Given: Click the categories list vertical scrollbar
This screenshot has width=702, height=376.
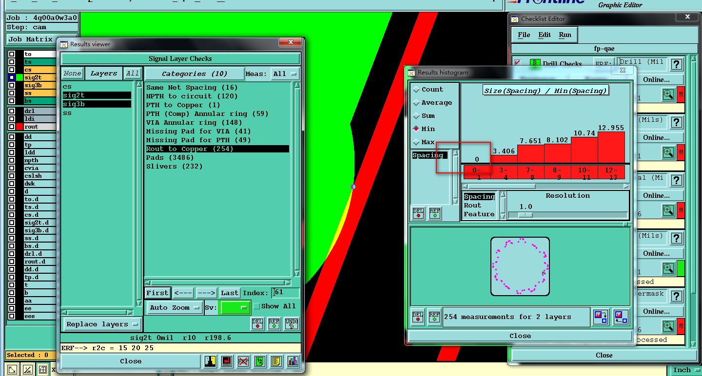Looking at the screenshot, I should pos(296,180).
